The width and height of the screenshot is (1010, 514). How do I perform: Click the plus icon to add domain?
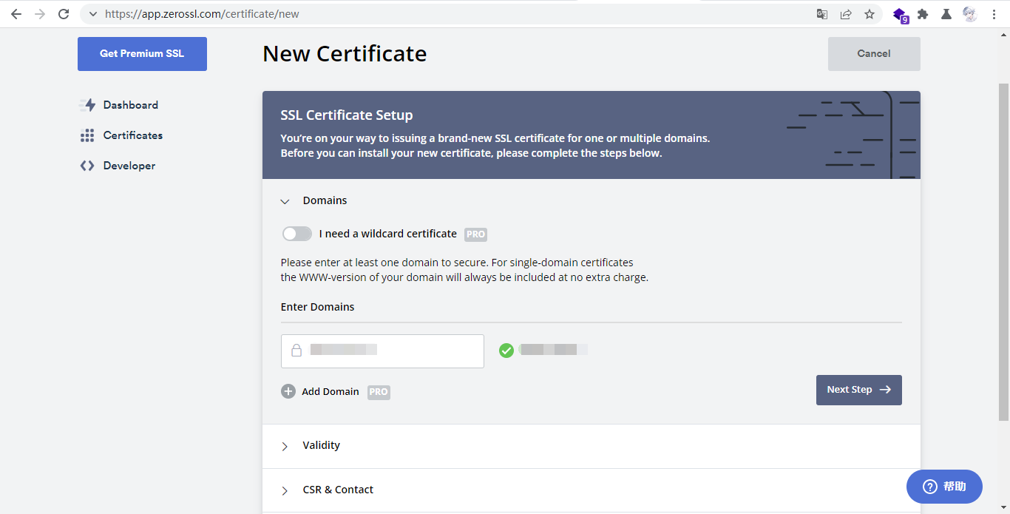click(x=288, y=391)
